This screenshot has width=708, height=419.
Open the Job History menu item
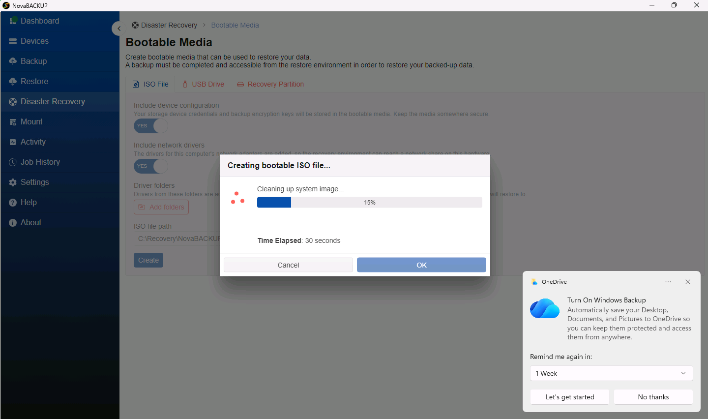pyautogui.click(x=60, y=162)
